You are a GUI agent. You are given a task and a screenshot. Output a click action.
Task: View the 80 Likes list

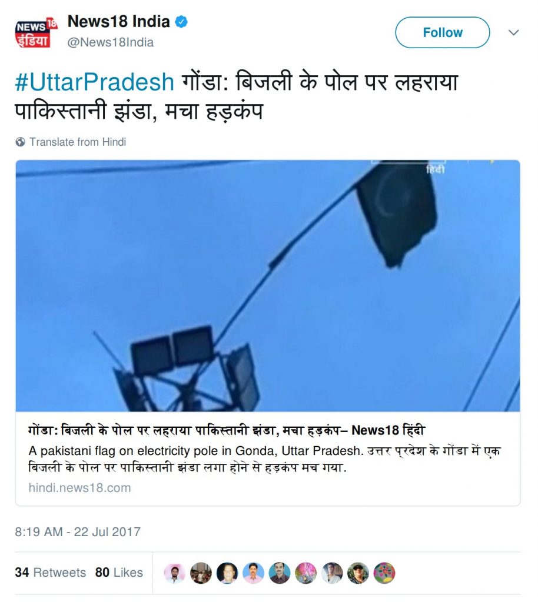[119, 573]
